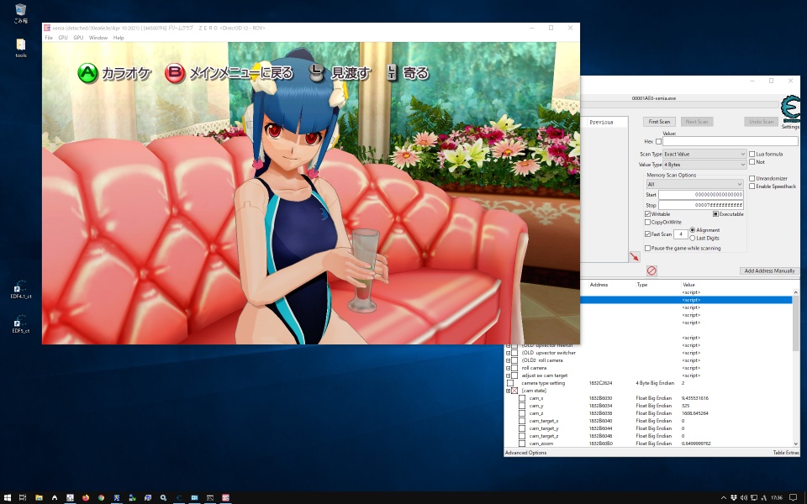Screen dimensions: 807x504
Task: Collapse the adjust sw cam target entry
Action: click(508, 376)
